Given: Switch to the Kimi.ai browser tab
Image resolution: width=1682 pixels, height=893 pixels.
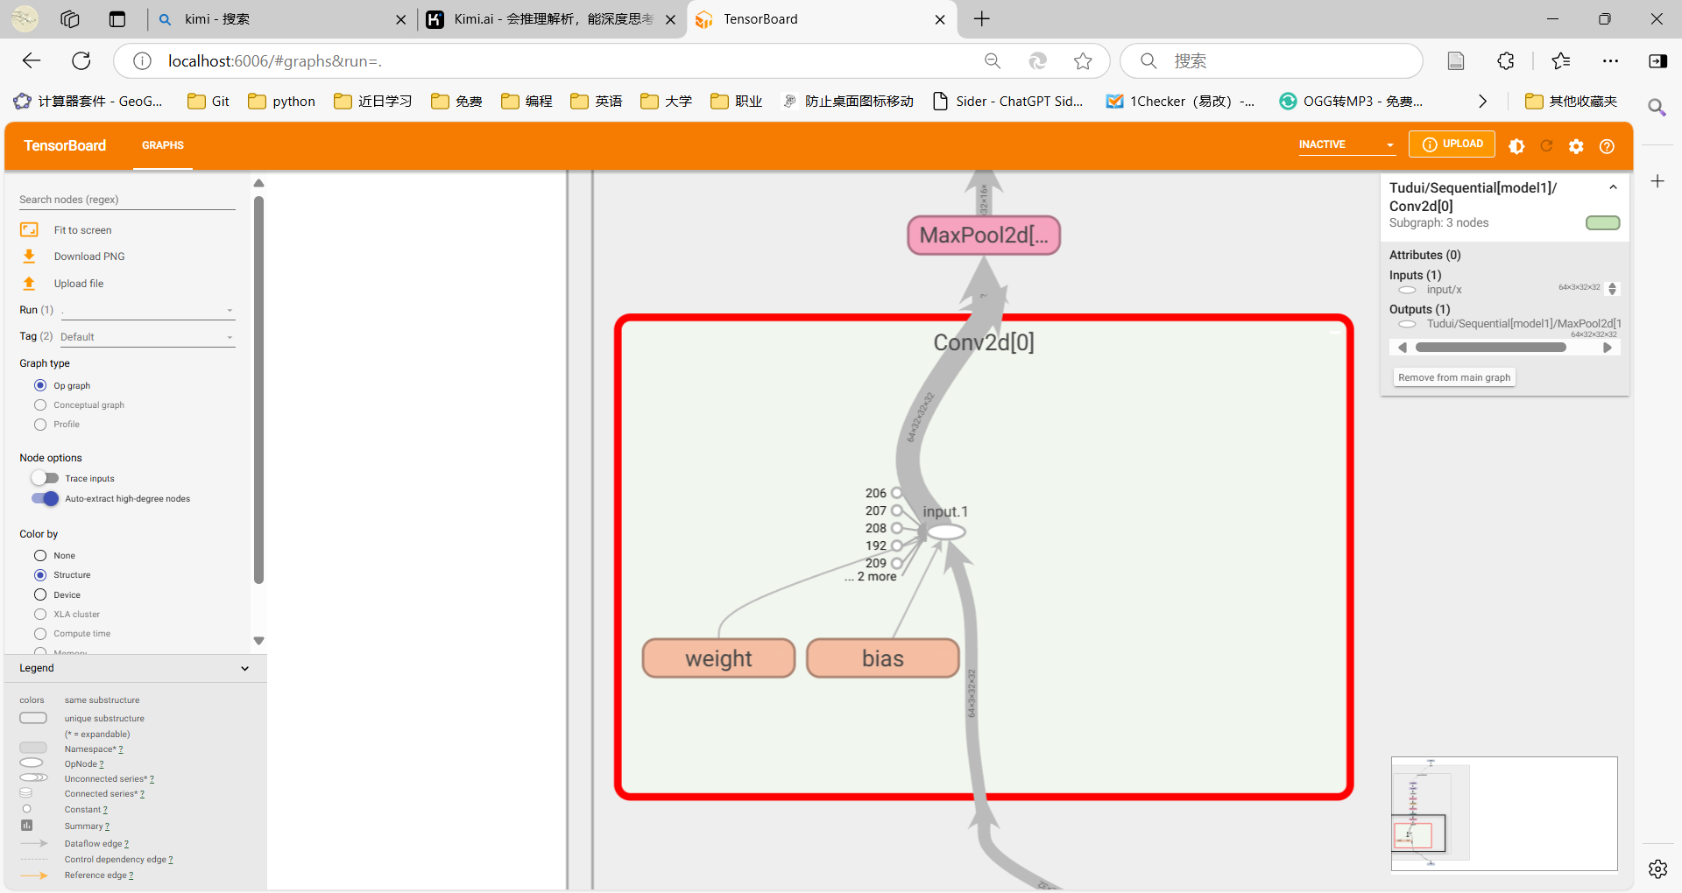Looking at the screenshot, I should tap(552, 19).
